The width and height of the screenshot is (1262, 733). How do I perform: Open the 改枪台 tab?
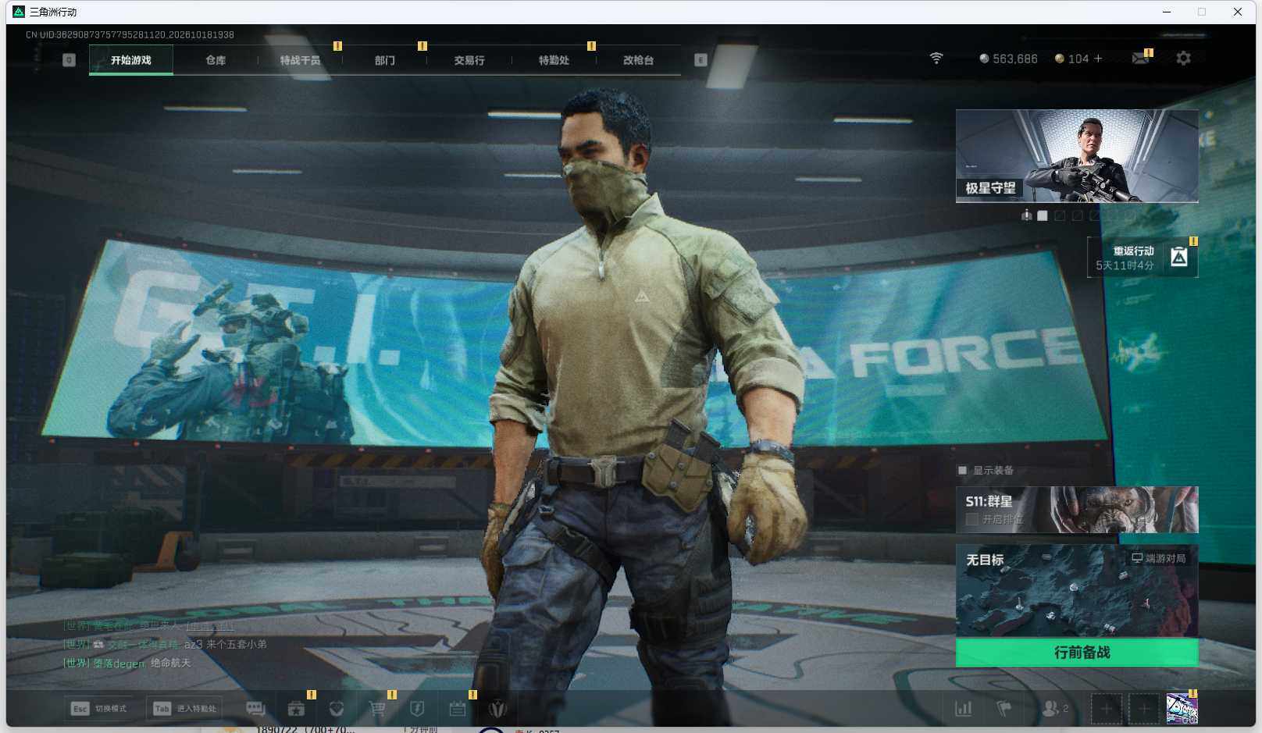point(638,60)
